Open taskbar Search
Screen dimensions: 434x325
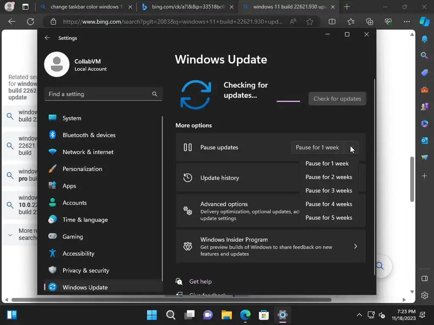pyautogui.click(x=170, y=315)
